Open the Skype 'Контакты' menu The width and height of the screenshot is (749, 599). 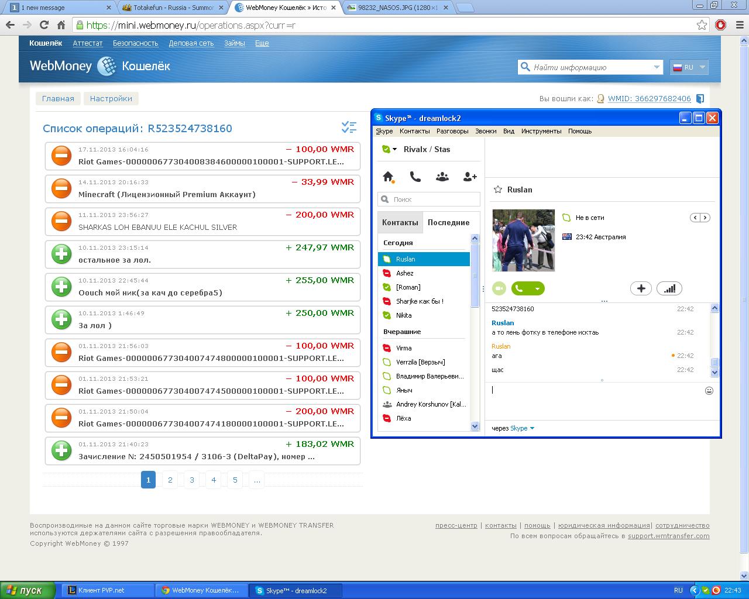pyautogui.click(x=414, y=131)
